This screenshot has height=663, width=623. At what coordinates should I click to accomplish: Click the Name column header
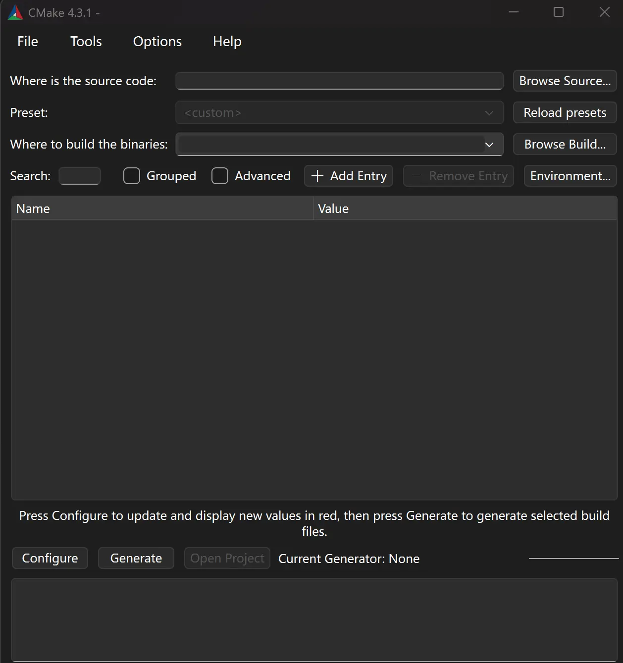tap(162, 208)
